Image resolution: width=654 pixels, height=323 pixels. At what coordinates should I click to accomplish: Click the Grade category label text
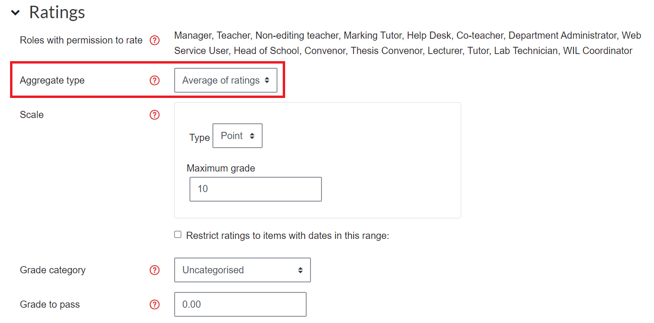[53, 270]
